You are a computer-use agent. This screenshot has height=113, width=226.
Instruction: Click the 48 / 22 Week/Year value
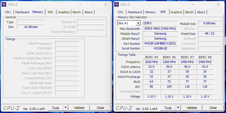(x=209, y=33)
